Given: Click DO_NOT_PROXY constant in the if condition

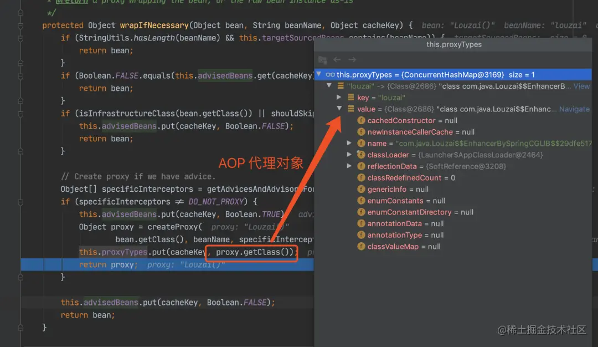Looking at the screenshot, I should [x=216, y=202].
